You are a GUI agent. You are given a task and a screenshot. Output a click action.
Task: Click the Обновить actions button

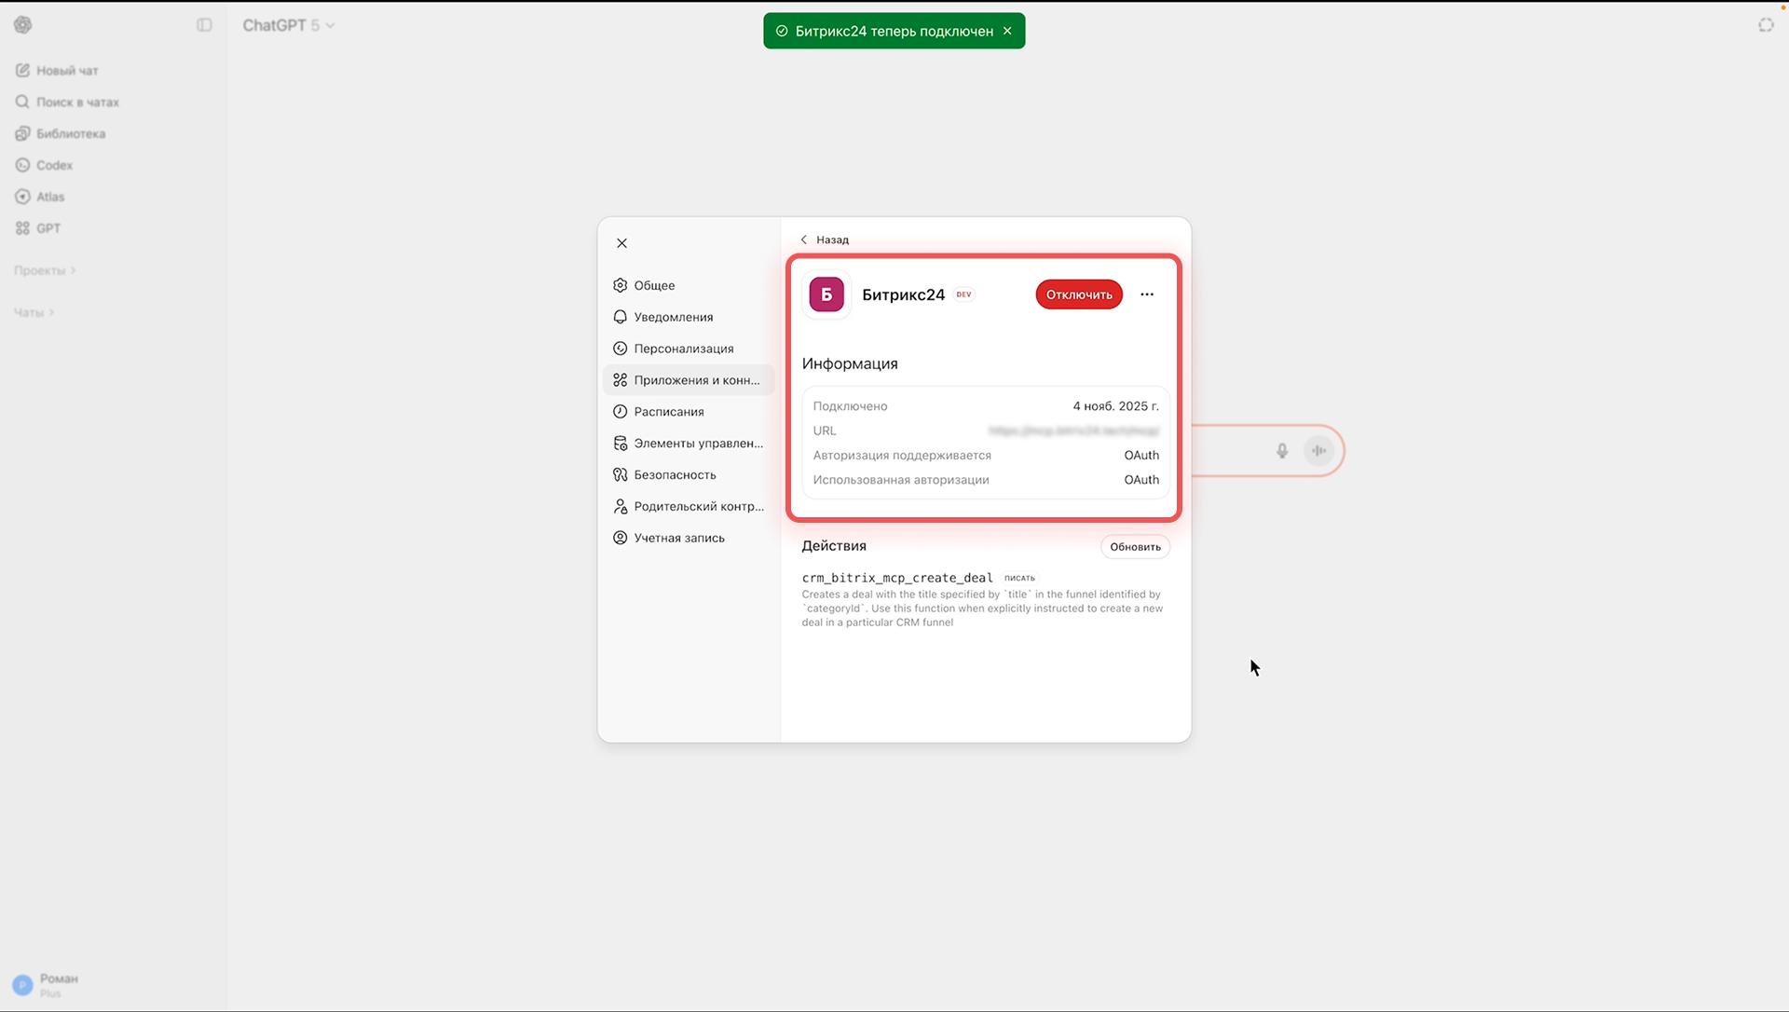(x=1135, y=547)
